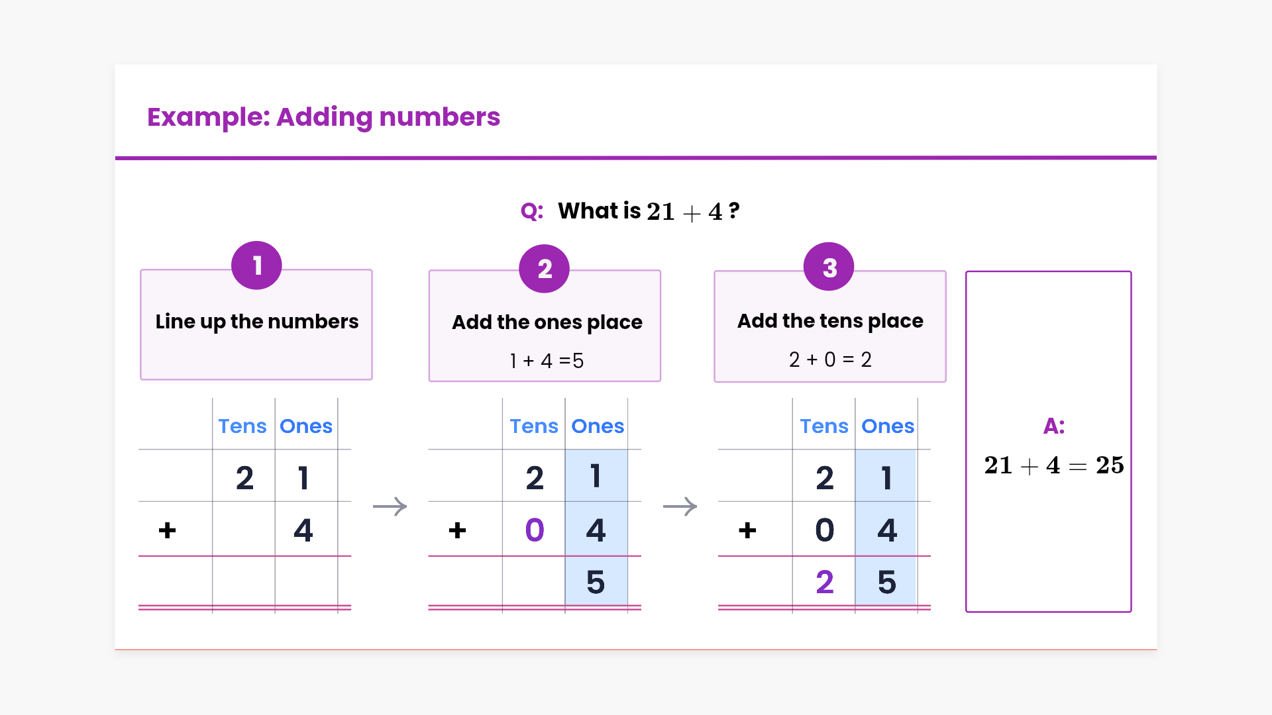Click the answer equation '21 + 4 = 25'
This screenshot has width=1272, height=715.
click(x=1053, y=465)
